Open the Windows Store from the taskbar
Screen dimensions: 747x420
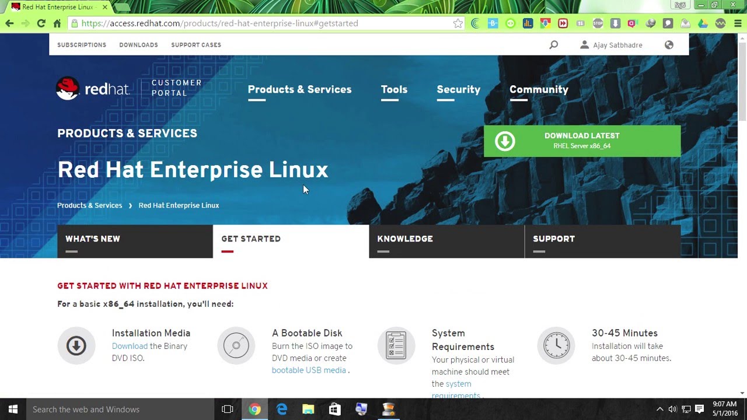click(x=334, y=409)
